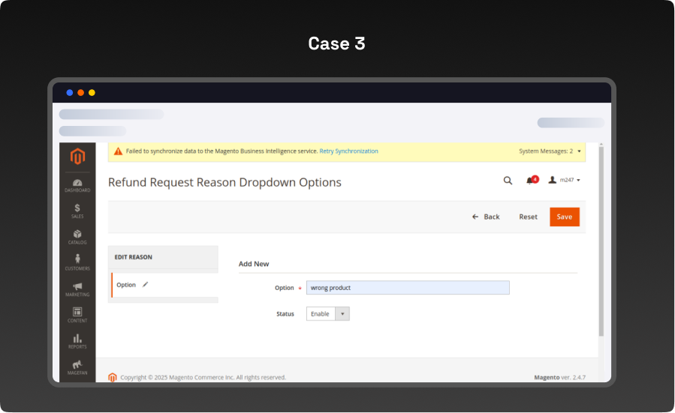
Task: Click the Magento logo in sidebar
Action: (77, 157)
